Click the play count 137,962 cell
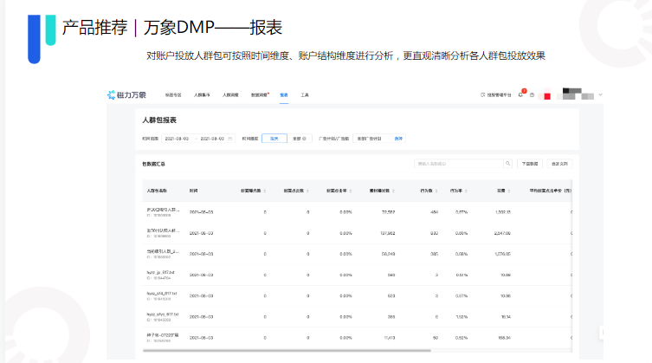 click(388, 233)
